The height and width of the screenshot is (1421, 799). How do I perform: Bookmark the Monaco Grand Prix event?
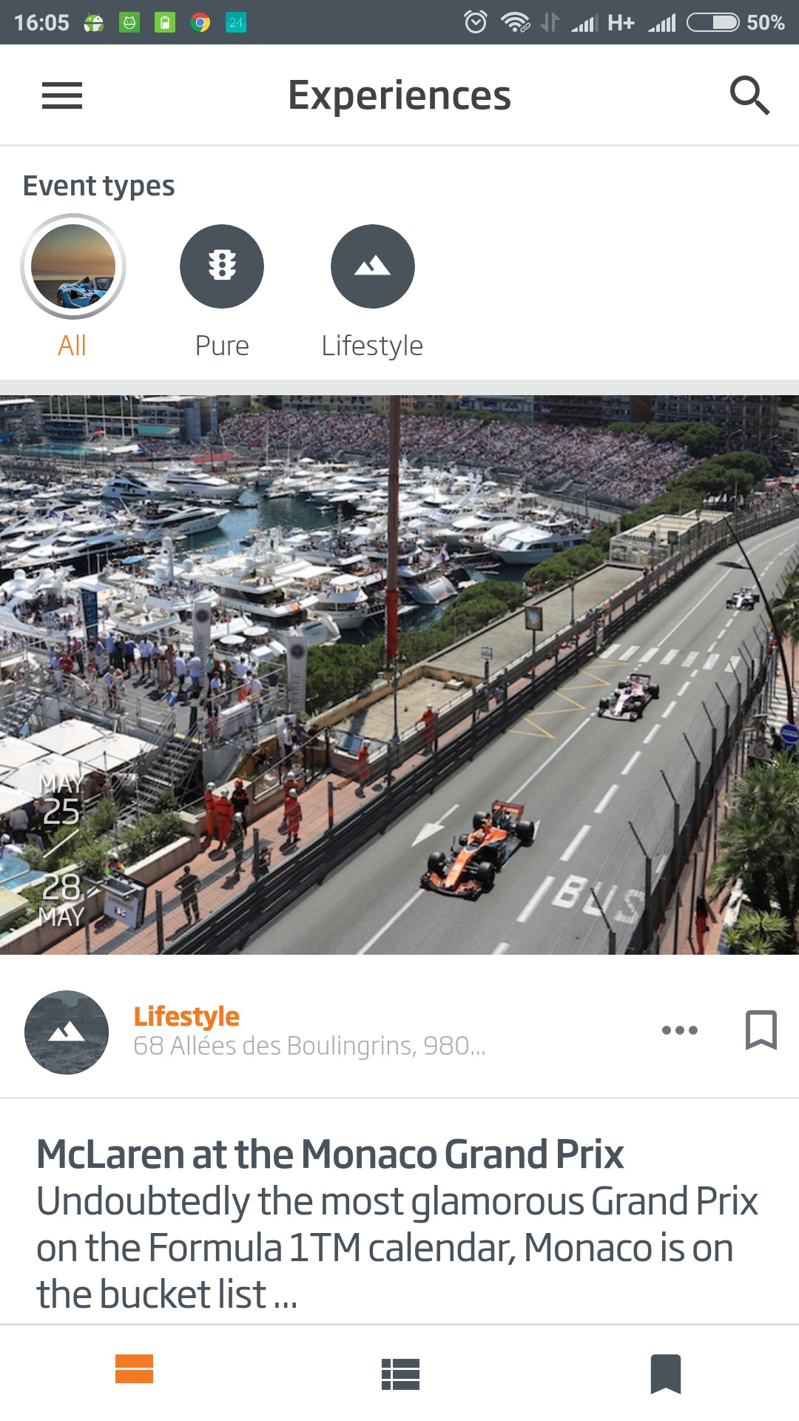761,1030
